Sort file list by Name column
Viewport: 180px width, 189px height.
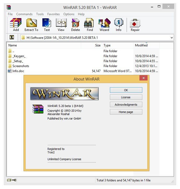(44, 45)
